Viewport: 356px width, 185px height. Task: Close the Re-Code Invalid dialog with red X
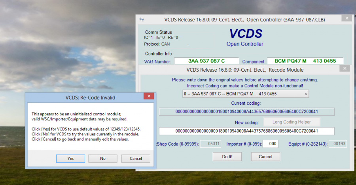(x=149, y=96)
